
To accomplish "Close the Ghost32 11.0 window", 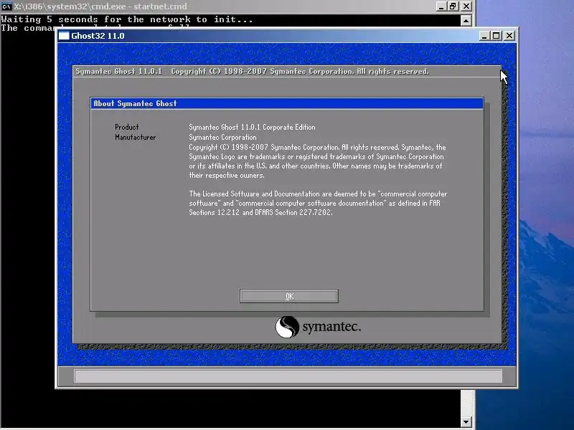I will (509, 35).
